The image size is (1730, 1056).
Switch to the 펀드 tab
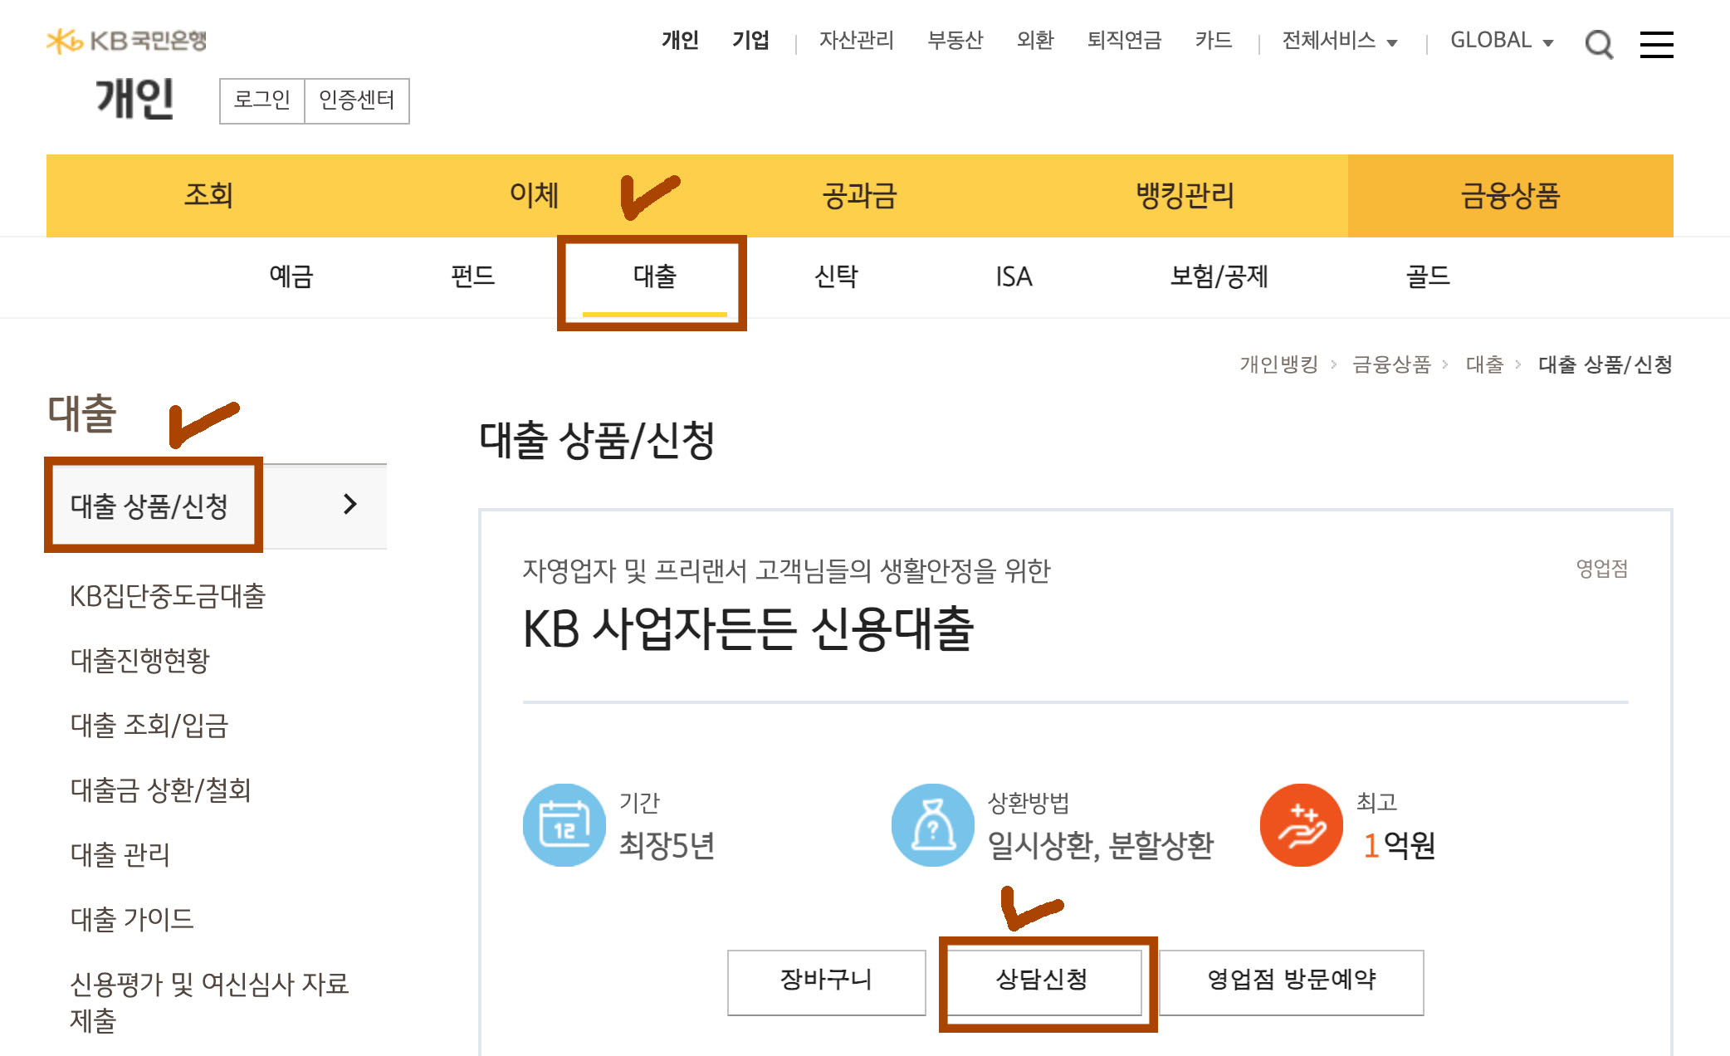pos(472,276)
